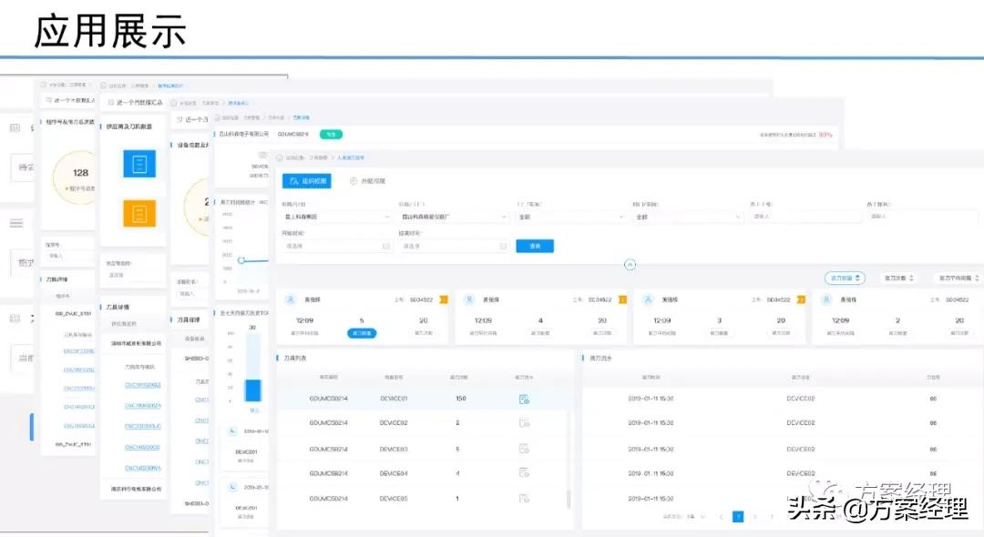Screen dimensions: 984x537
Task: Click the outlined blue sort button above cards
Action: coord(843,278)
